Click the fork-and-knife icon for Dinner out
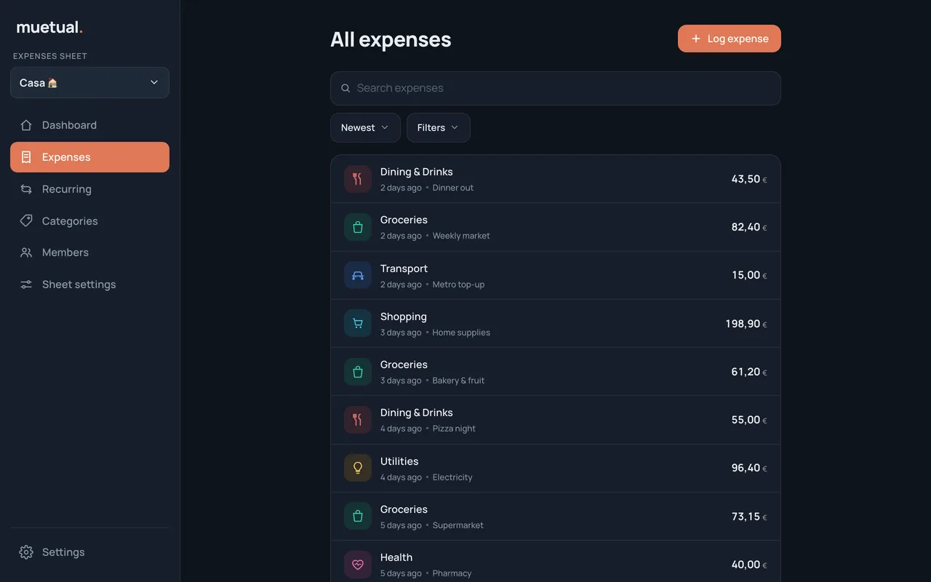This screenshot has width=931, height=582. 357,179
